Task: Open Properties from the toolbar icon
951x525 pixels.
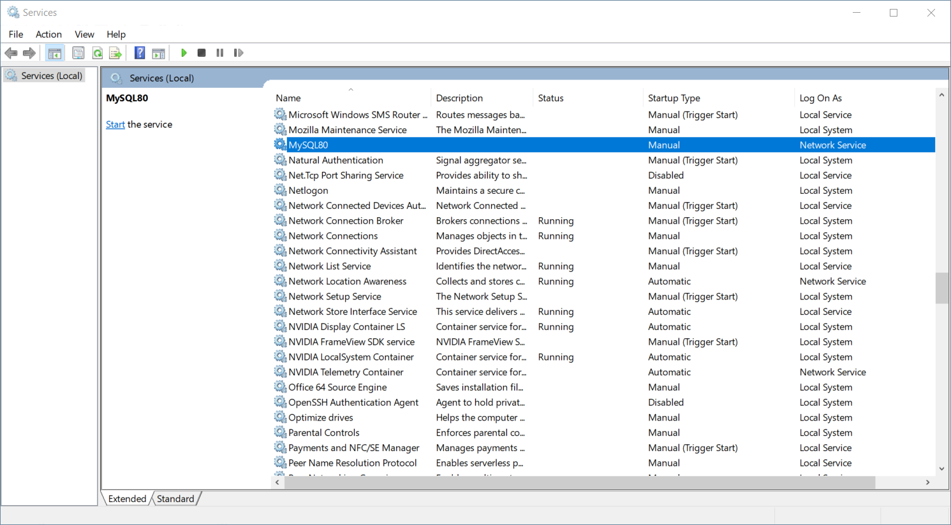Action: (78, 53)
